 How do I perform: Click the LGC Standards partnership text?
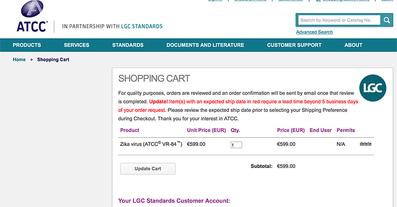coord(112,26)
